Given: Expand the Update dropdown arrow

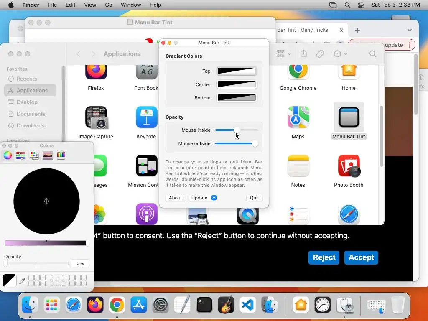Looking at the screenshot, I should coord(214,198).
